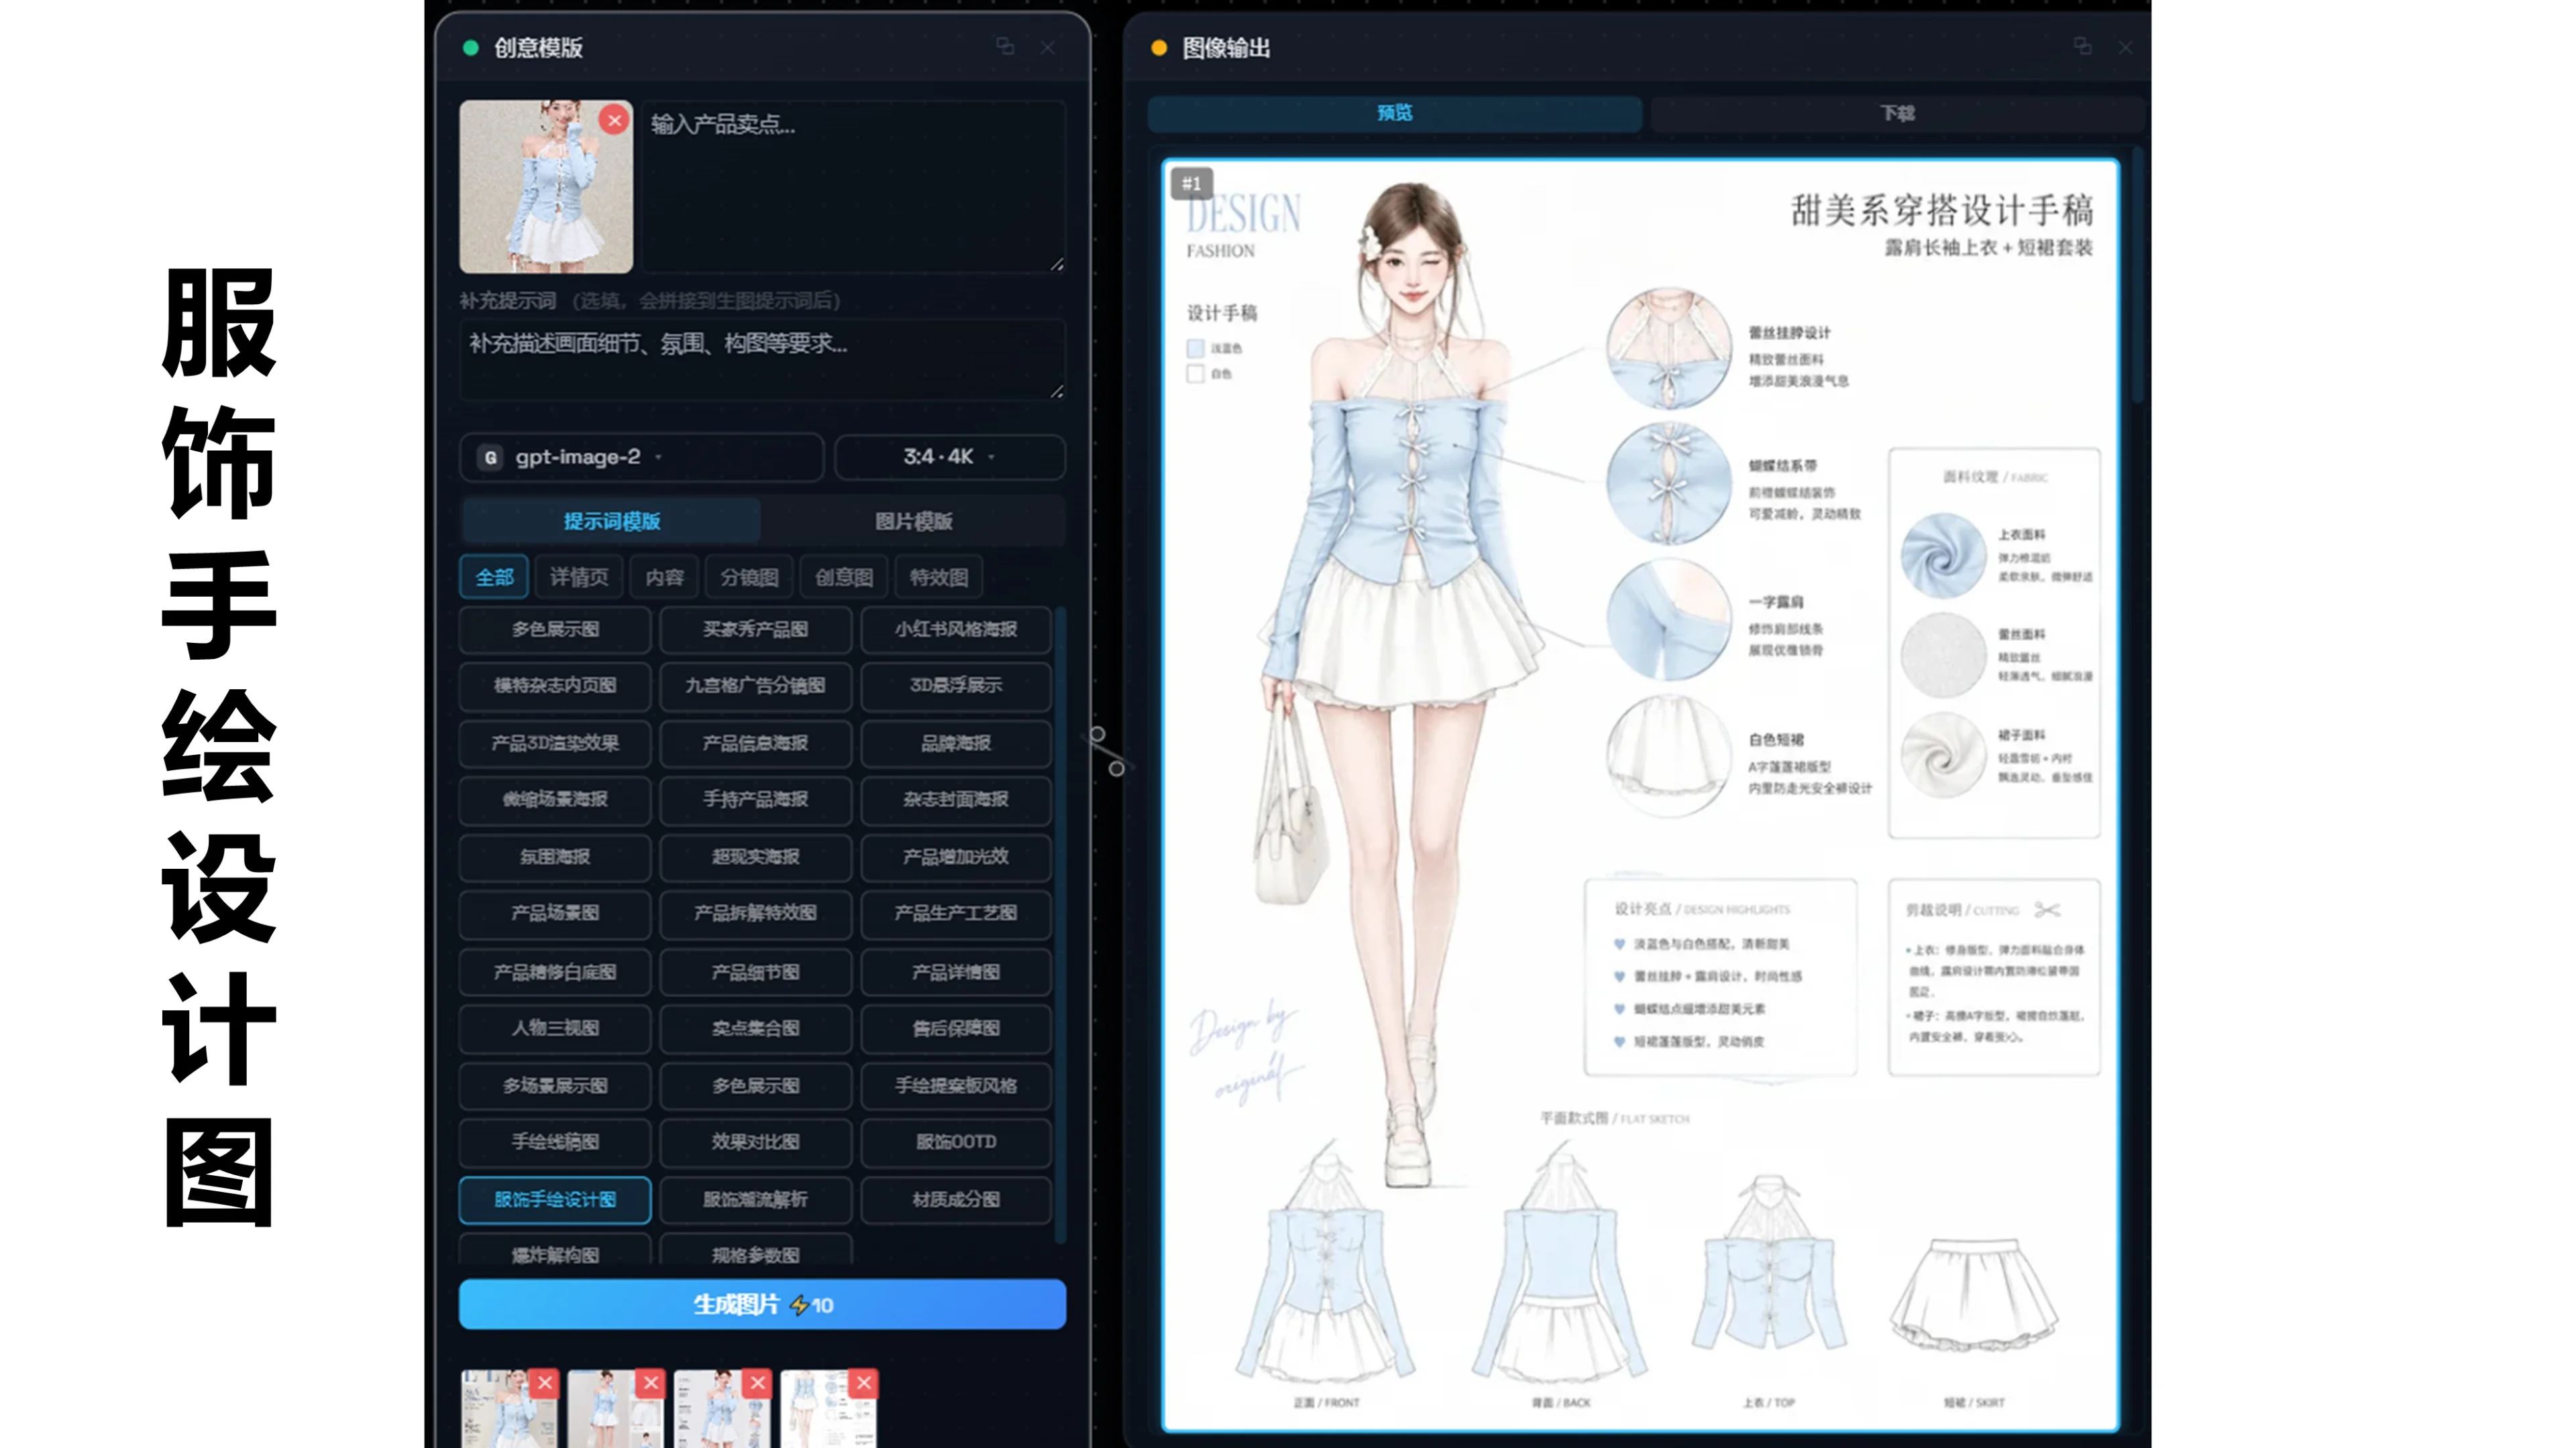2576x1448 pixels.
Task: Delete the first history thumbnail via red X
Action: pos(545,1383)
